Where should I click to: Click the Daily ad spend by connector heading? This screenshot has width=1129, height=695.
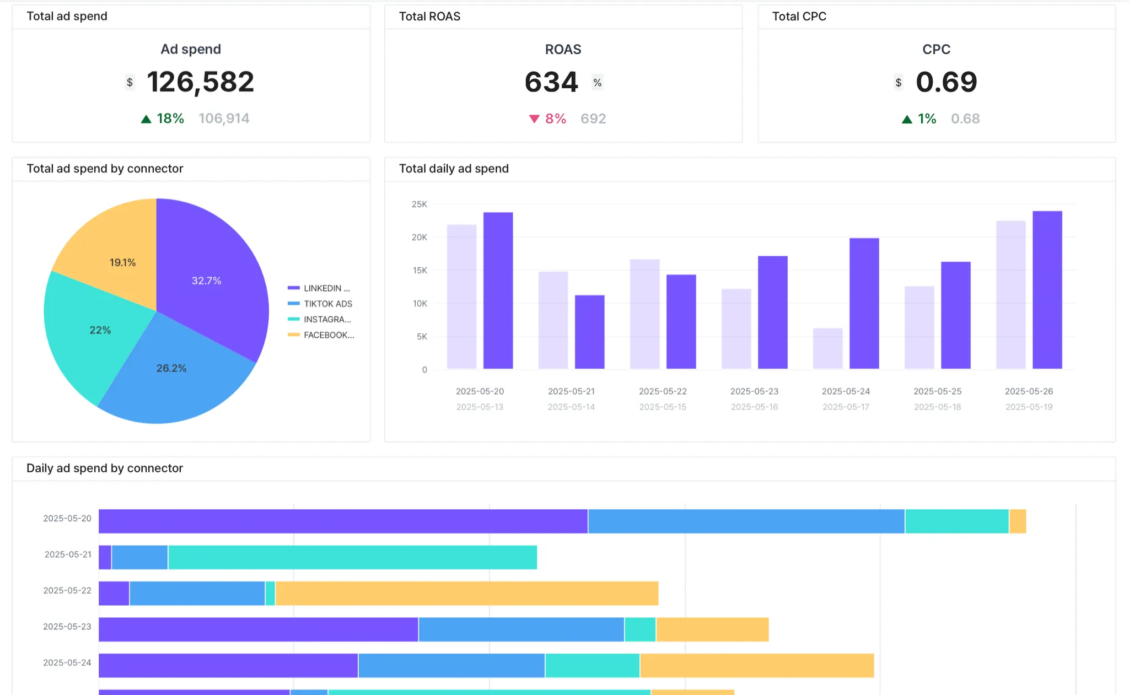click(105, 468)
